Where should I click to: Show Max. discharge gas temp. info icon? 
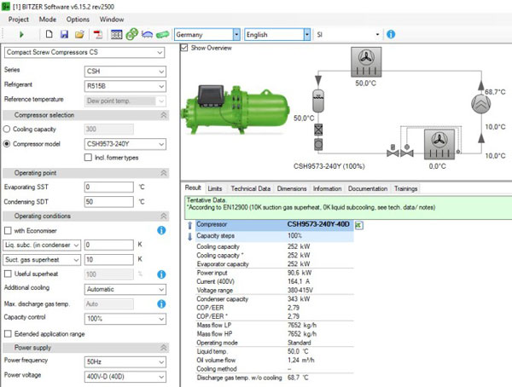click(x=161, y=303)
